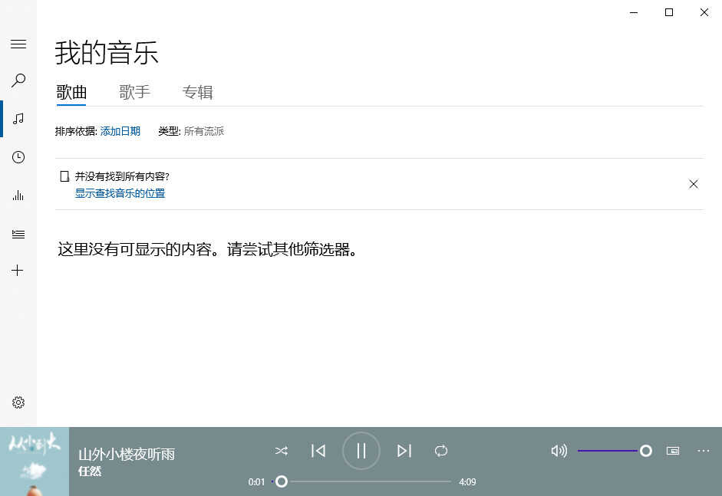The width and height of the screenshot is (722, 496).
Task: Create new playlist with plus icon
Action: coord(18,271)
